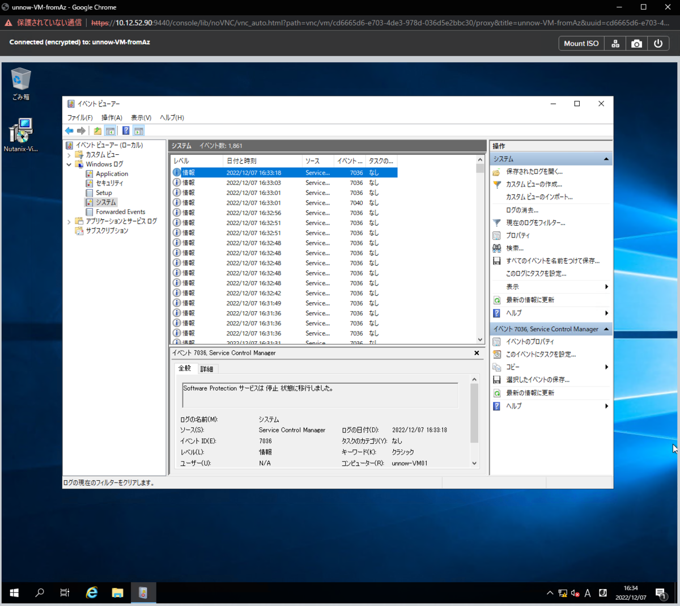Expand カスタム ビュー tree node
Viewport: 680px width, 606px height.
pyautogui.click(x=69, y=155)
